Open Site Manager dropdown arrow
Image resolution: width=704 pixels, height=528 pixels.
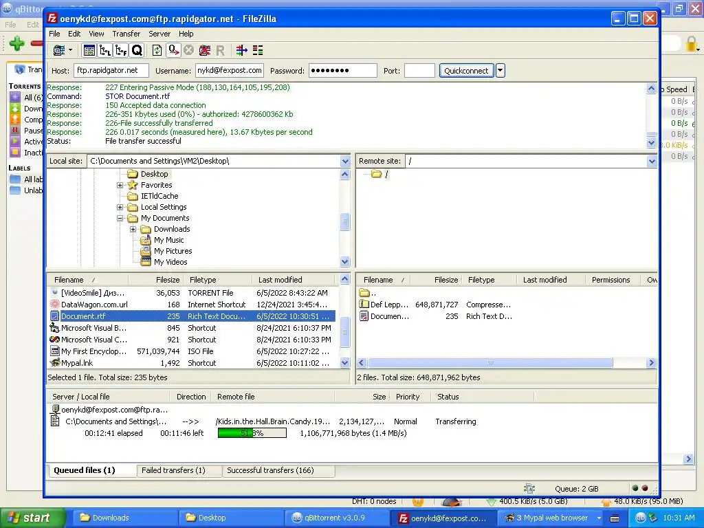tap(71, 50)
